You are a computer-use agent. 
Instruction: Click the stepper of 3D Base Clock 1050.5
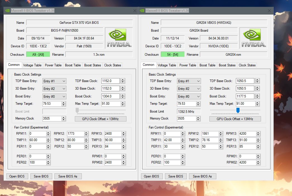pos(257,88)
